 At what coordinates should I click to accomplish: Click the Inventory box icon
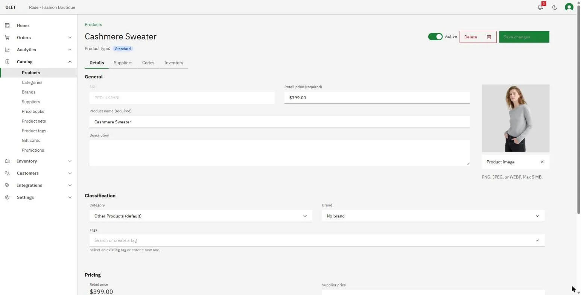tap(7, 161)
